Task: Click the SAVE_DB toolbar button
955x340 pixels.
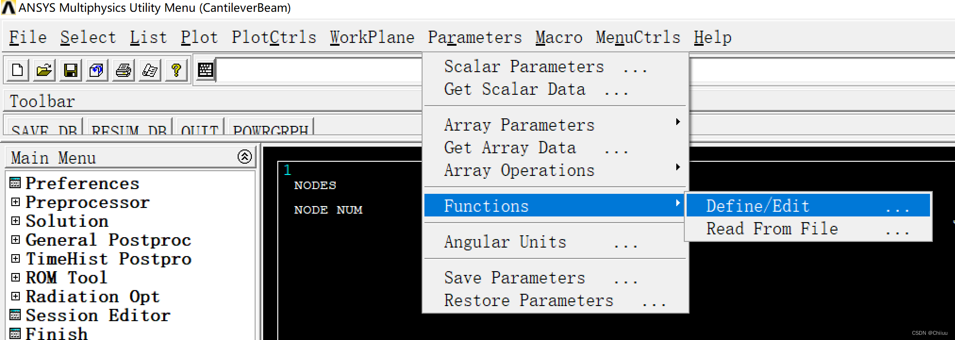Action: coord(44,127)
